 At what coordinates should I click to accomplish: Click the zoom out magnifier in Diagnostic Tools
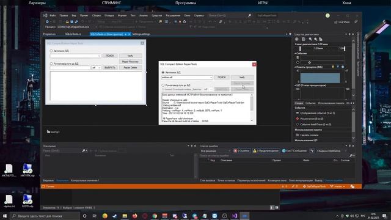tap(316, 39)
